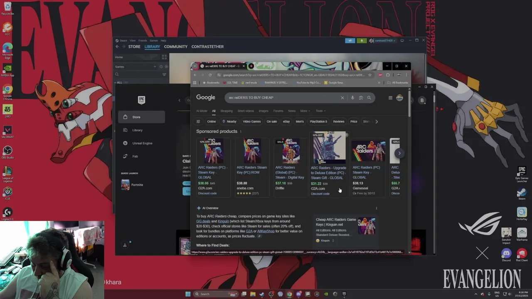Apply the Reviews filter chip

[339, 122]
